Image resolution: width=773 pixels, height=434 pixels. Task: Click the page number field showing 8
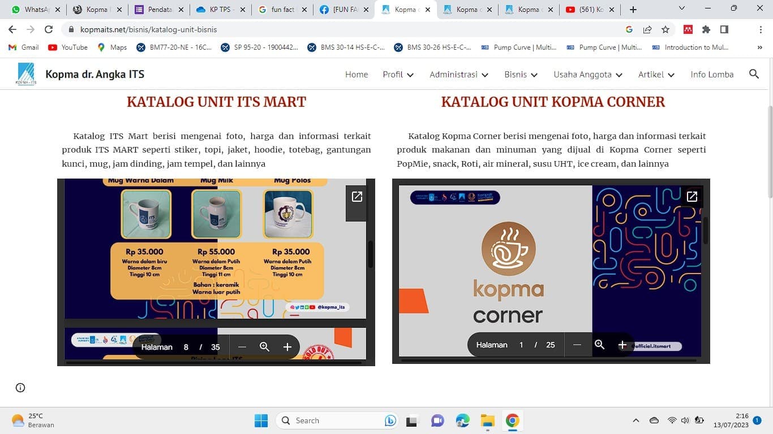pos(186,347)
